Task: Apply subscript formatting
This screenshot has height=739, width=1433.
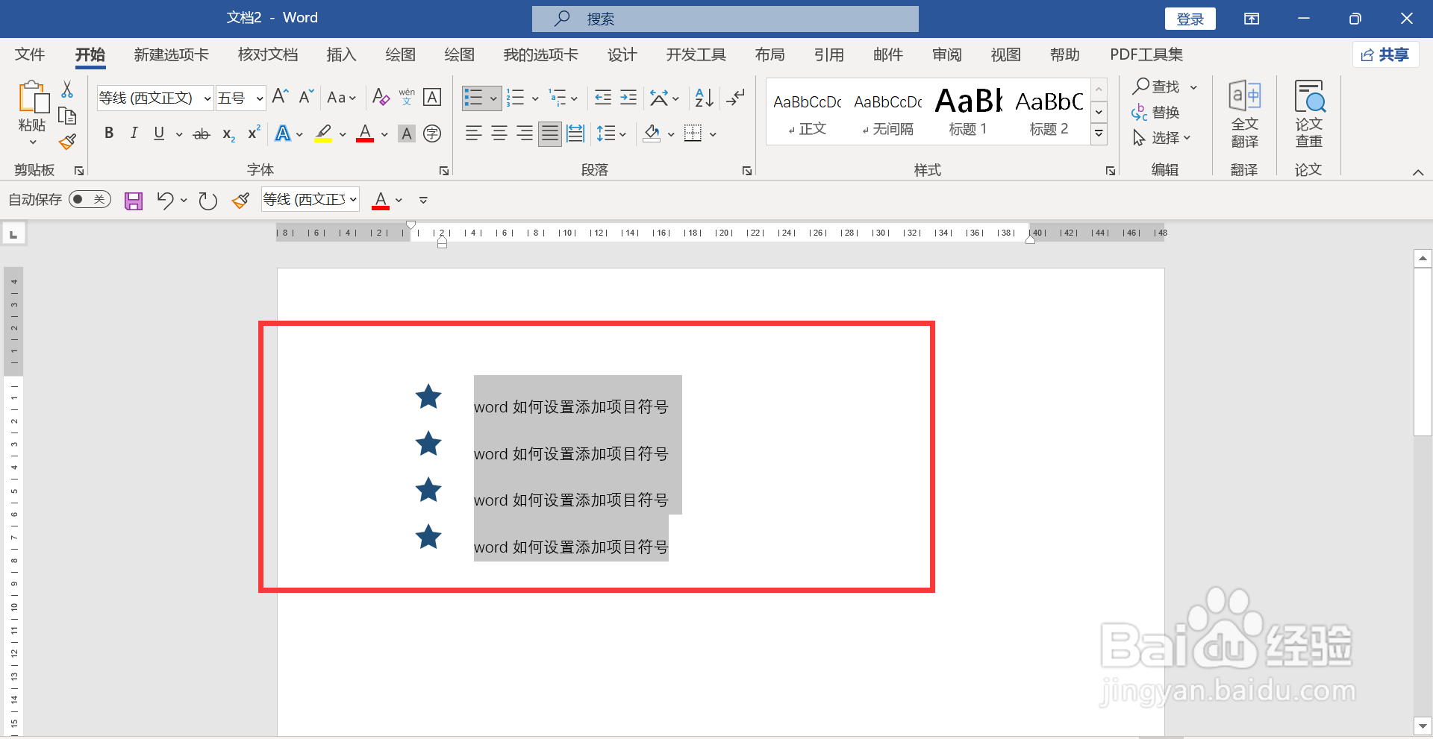Action: click(x=228, y=134)
